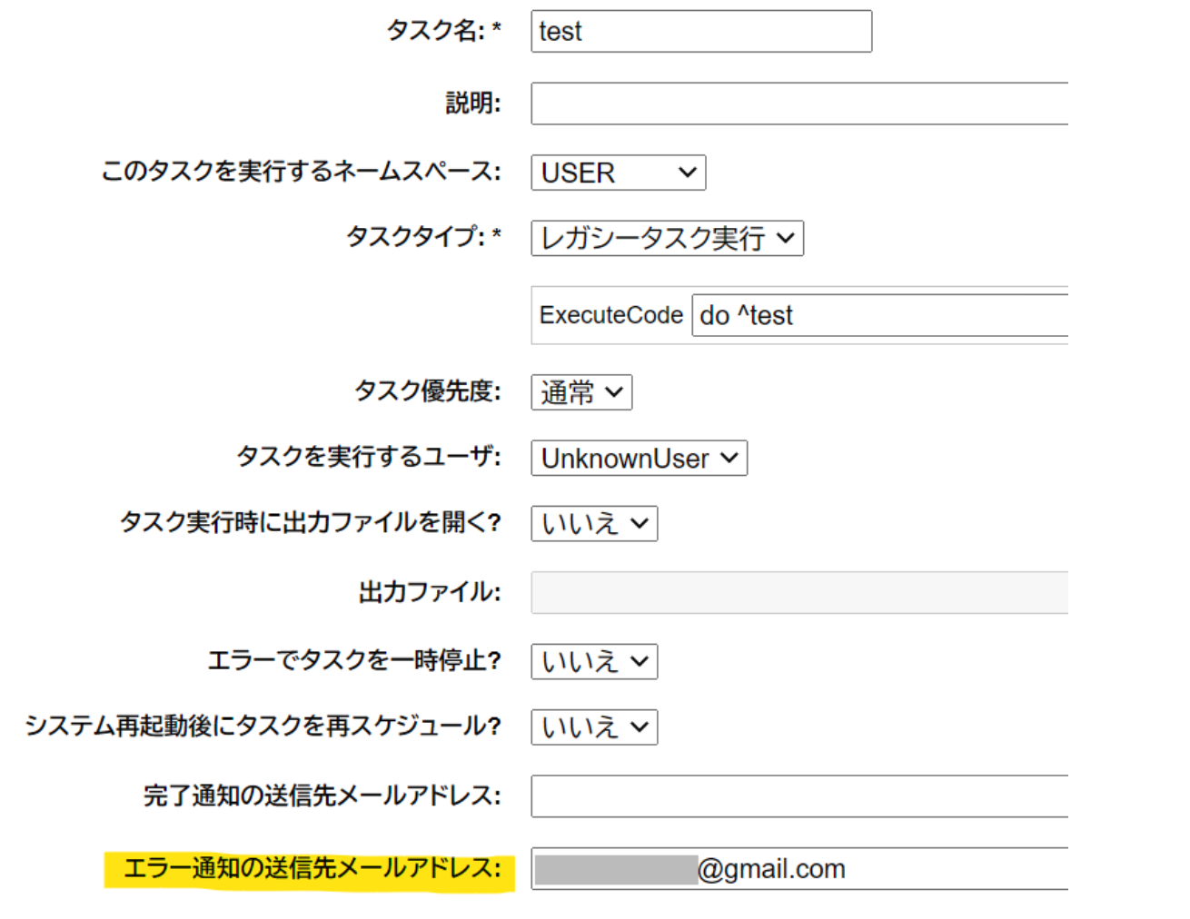Click the 出力ファイル label
1190x919 pixels.
point(429,592)
